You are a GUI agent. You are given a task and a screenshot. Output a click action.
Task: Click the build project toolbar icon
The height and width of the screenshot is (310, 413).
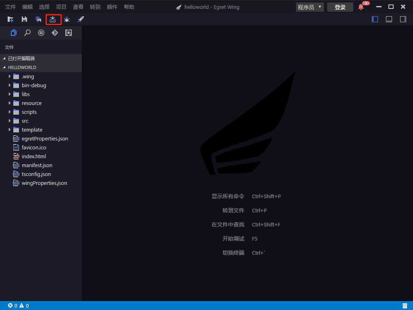(x=53, y=19)
